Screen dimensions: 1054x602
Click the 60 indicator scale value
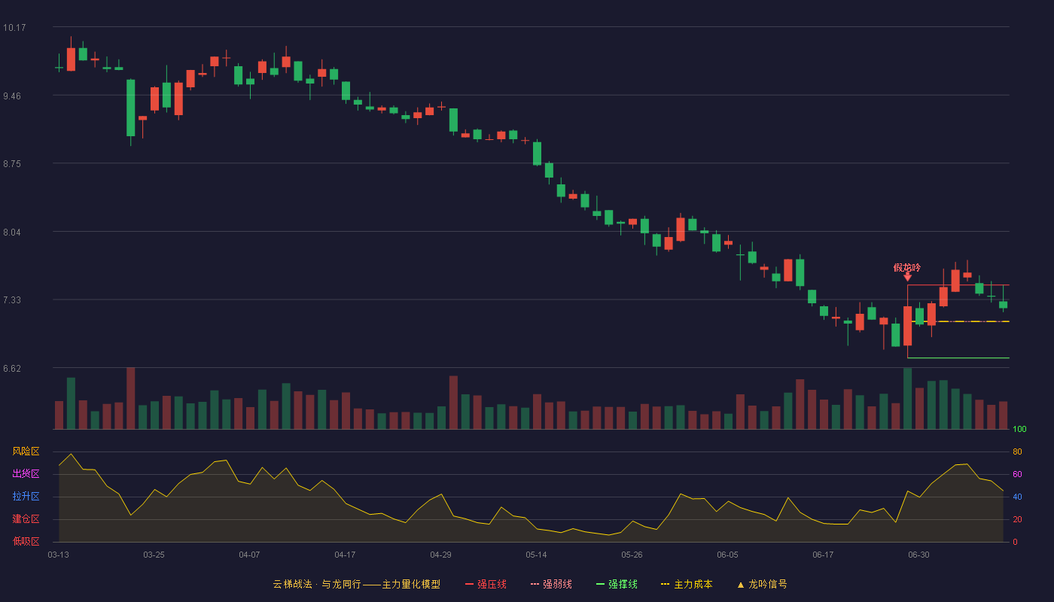[x=1017, y=474]
